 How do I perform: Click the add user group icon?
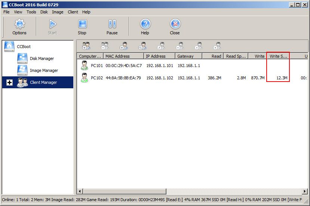pyautogui.click(x=86, y=46)
